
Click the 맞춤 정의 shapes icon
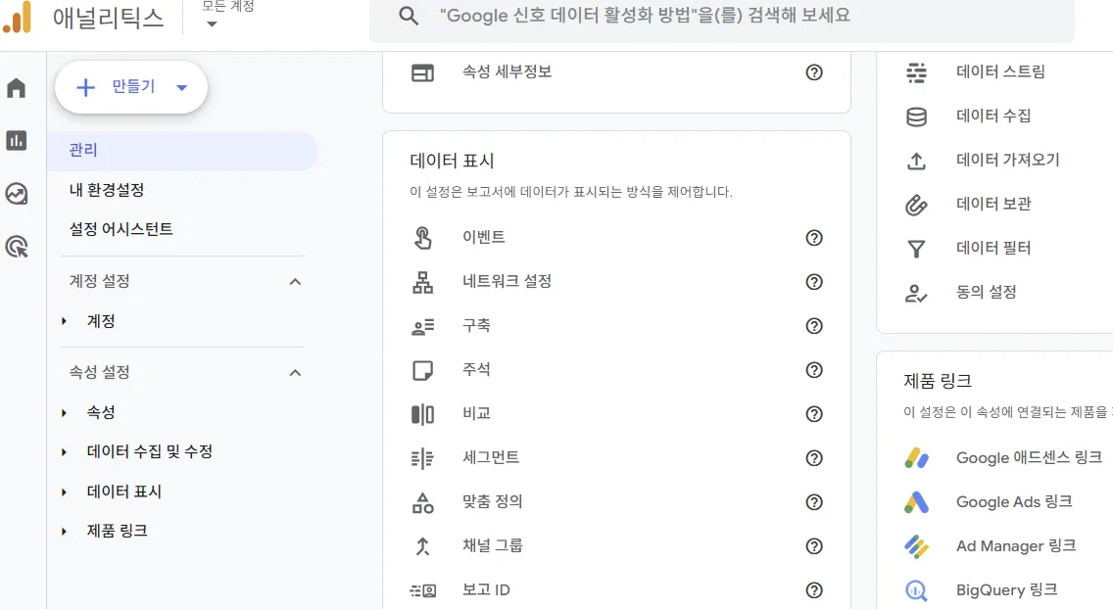423,502
